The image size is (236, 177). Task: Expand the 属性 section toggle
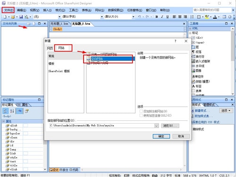pyautogui.click(x=3, y=121)
